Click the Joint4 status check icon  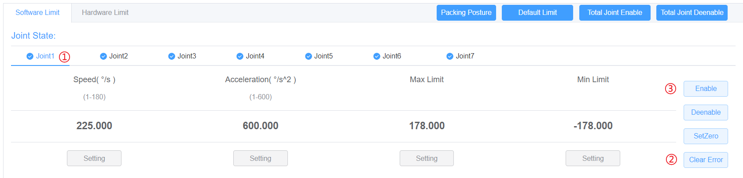pos(240,56)
